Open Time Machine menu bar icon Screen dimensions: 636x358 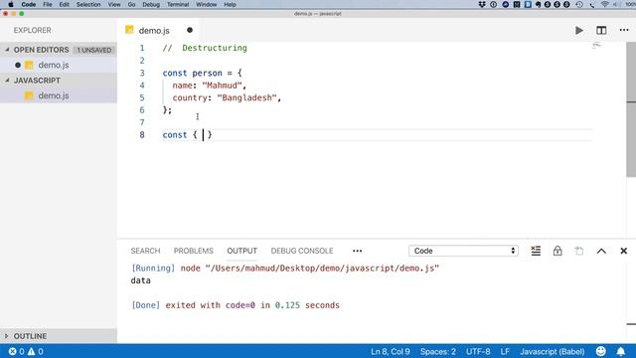pyautogui.click(x=579, y=4)
